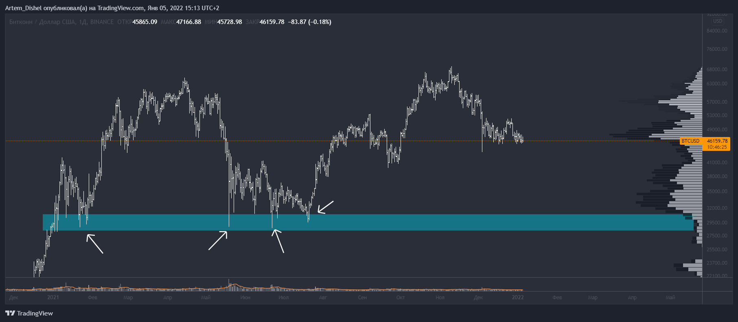Click the 35000.00 price axis label
Screen dimensions: 738x322
tap(717, 191)
